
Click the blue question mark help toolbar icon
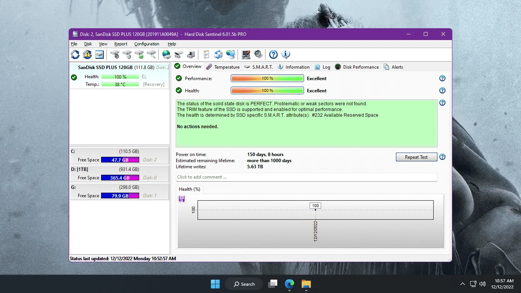[x=273, y=55]
